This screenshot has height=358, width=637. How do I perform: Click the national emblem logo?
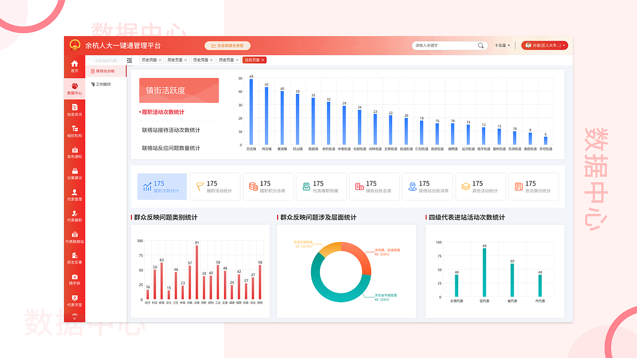(75, 45)
